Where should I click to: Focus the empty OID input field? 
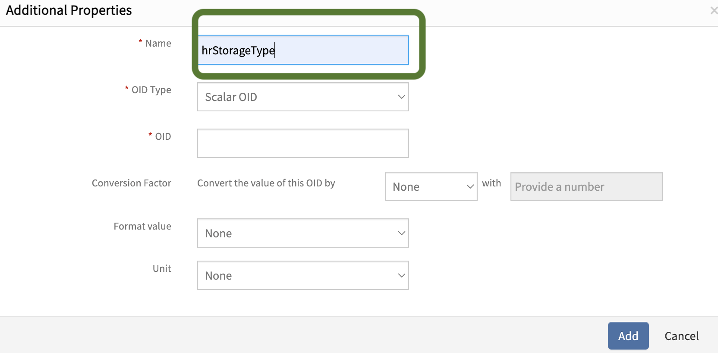[x=303, y=143]
